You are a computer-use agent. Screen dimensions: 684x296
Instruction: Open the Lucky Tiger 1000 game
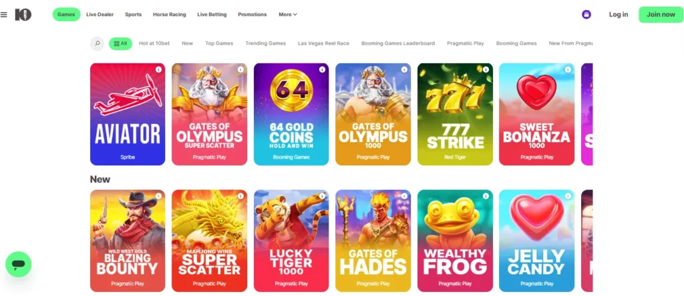click(291, 241)
